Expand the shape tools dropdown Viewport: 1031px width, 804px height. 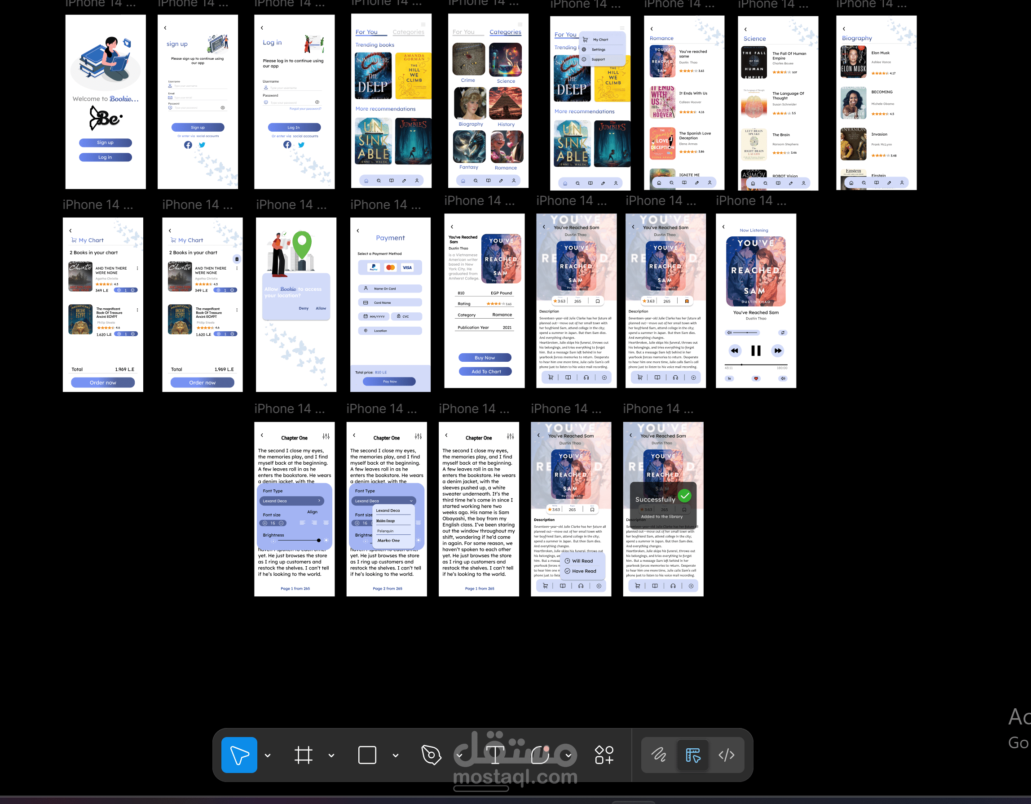(396, 755)
